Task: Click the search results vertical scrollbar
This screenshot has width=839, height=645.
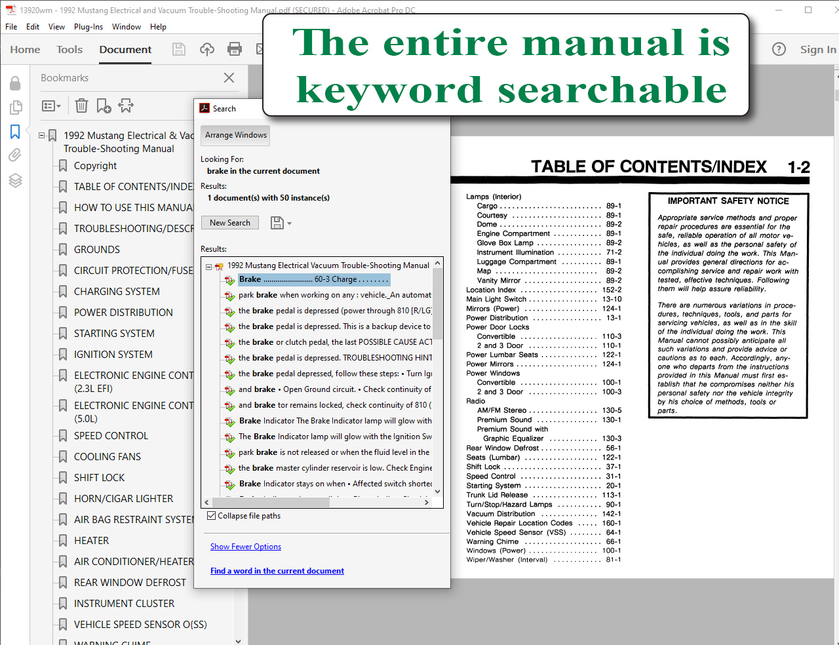Action: (437, 304)
